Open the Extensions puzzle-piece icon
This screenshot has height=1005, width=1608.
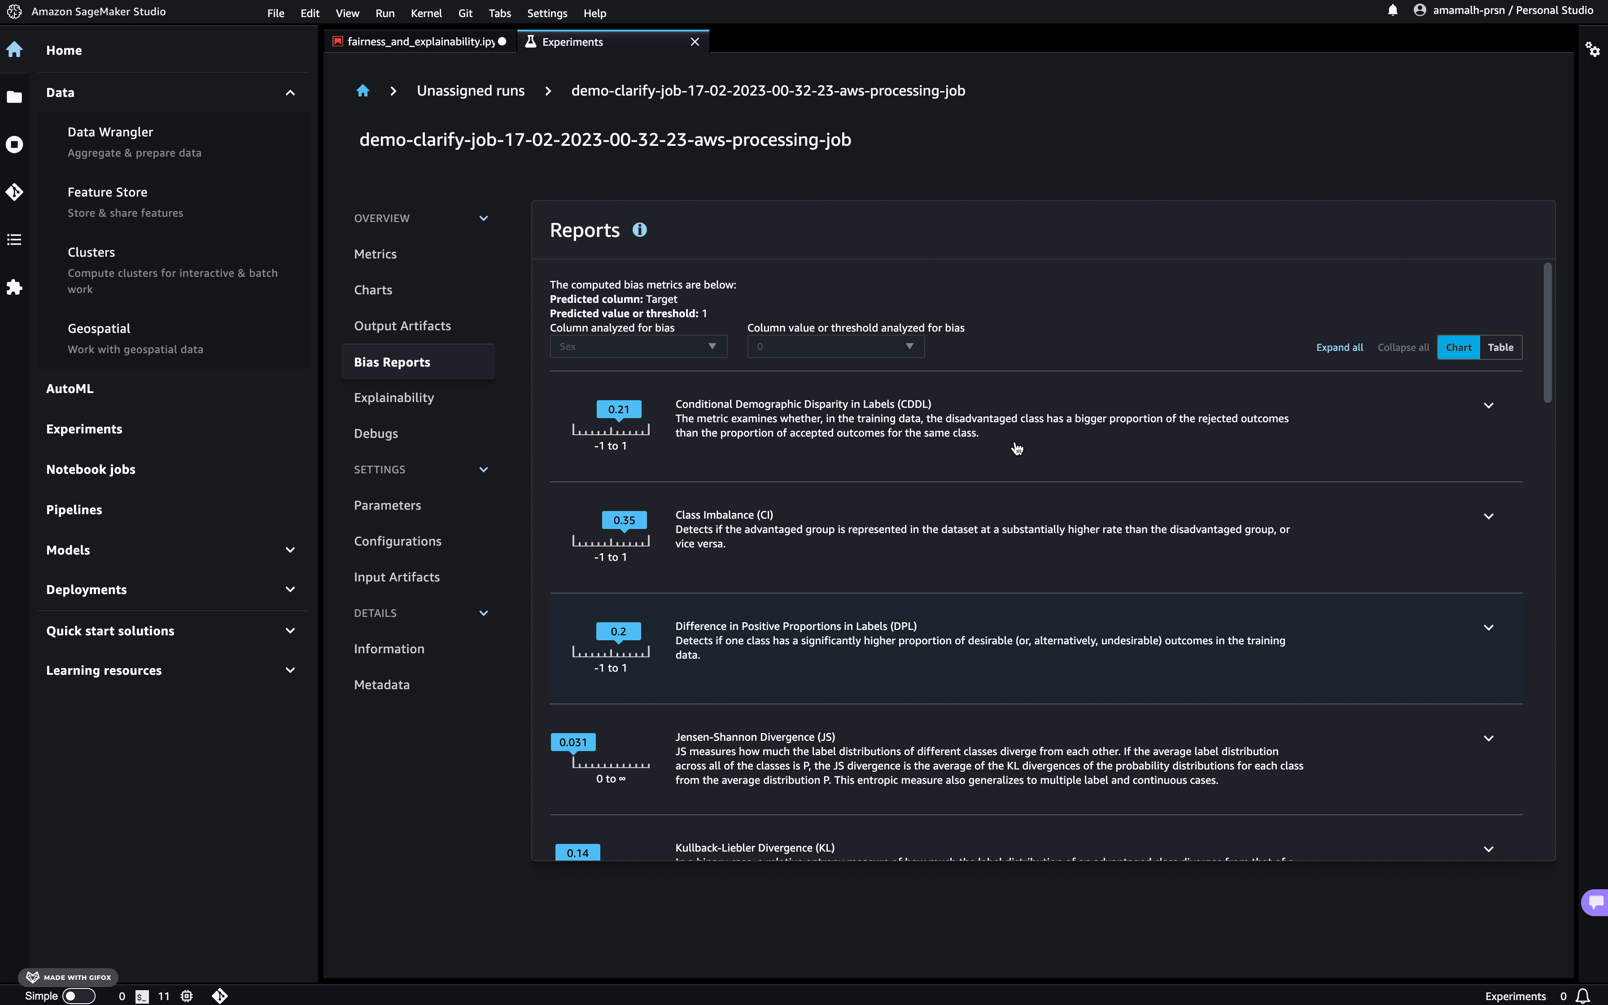(15, 287)
